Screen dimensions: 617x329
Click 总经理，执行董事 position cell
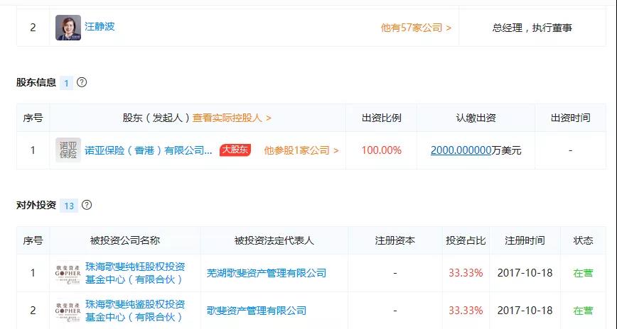pos(532,28)
